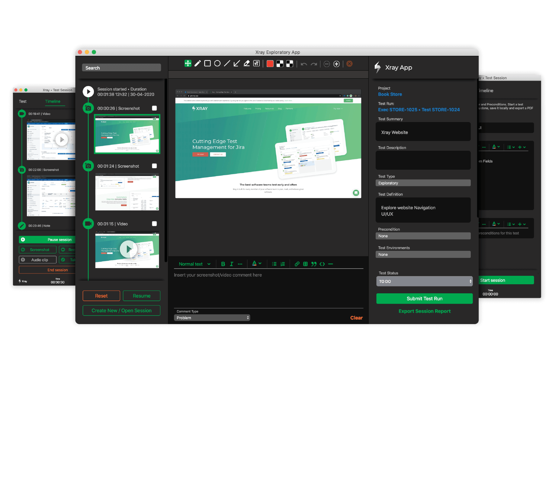Open more formatting options ellipsis
The height and width of the screenshot is (493, 552).
240,264
